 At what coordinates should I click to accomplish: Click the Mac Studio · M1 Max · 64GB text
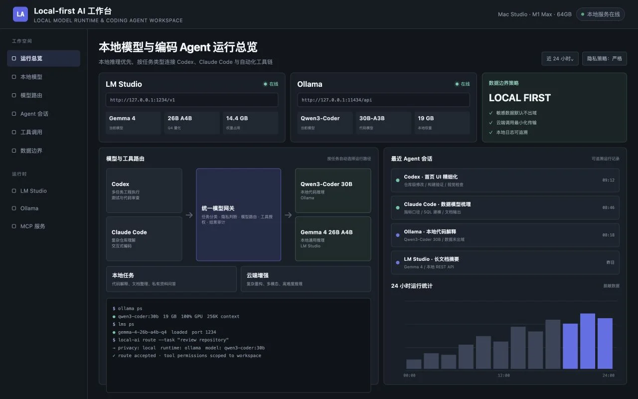[x=535, y=14]
